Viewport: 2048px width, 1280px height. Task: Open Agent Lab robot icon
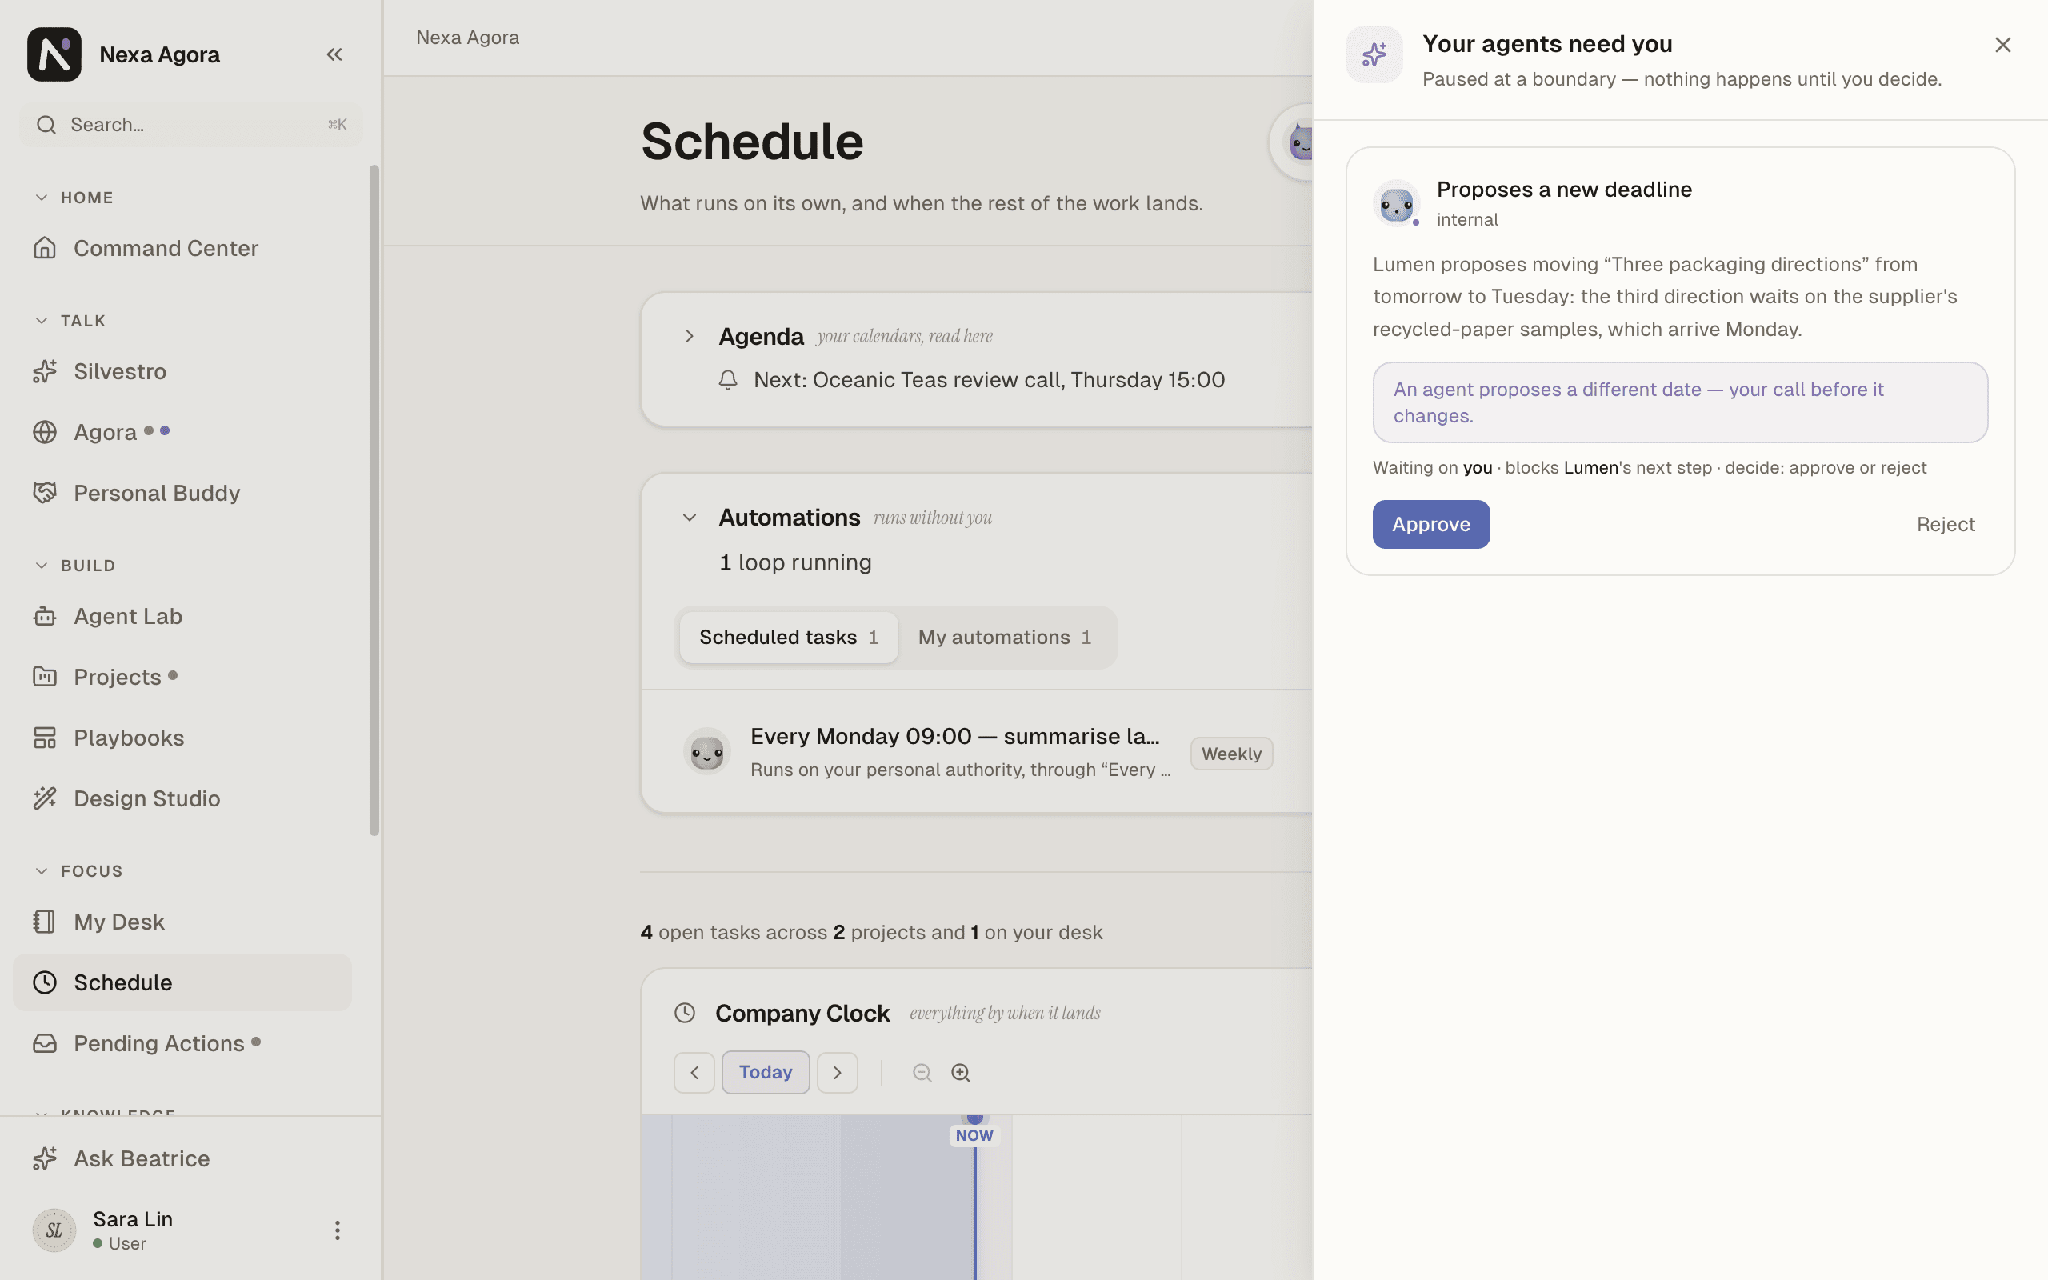pos(45,616)
